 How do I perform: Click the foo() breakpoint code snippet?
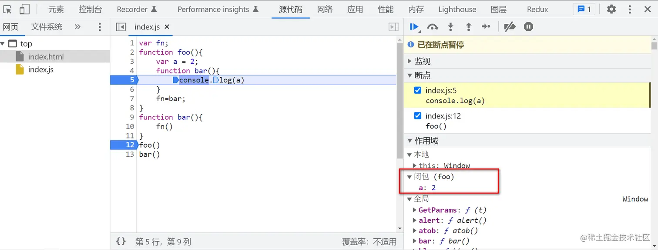436,126
